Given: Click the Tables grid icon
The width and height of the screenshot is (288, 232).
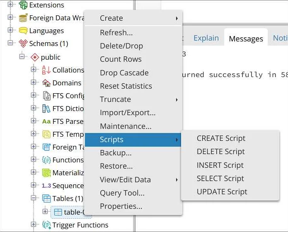Looking at the screenshot, I should pos(46,198).
